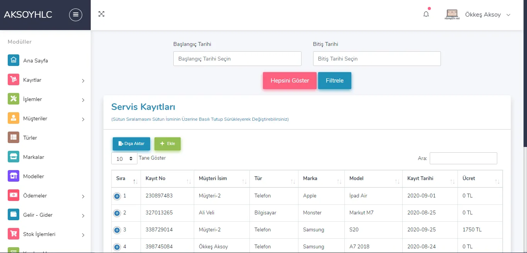This screenshot has width=527, height=253.
Task: Open the 10 Tane Göster page-size dropdown
Action: pyautogui.click(x=124, y=159)
